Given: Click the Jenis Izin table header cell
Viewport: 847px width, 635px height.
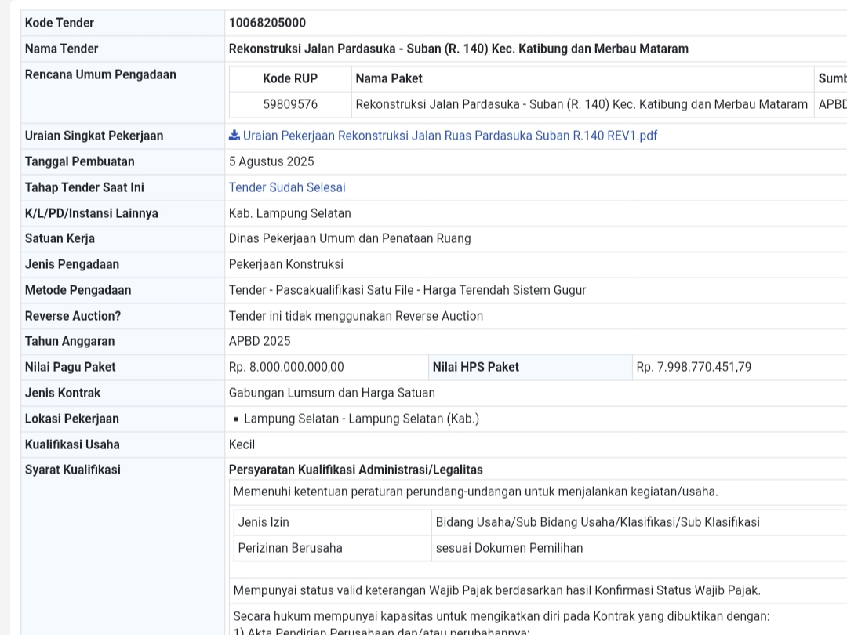Looking at the screenshot, I should coord(264,522).
